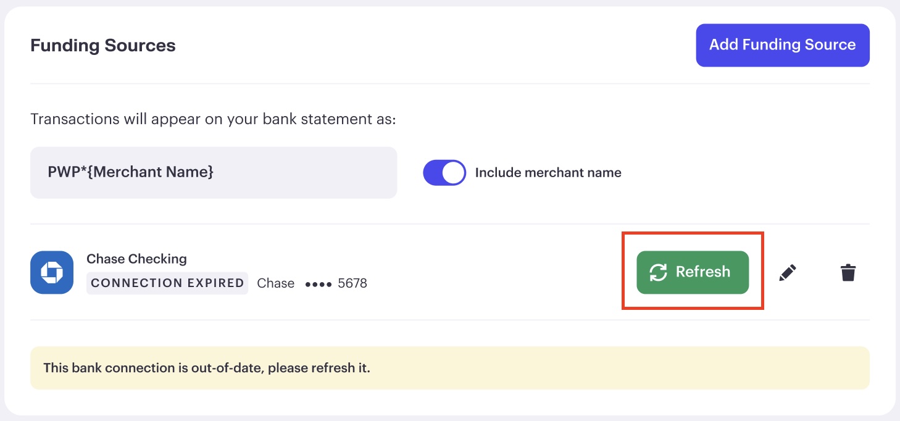Toggle off Include merchant name switch
This screenshot has height=421, width=900.
click(444, 173)
